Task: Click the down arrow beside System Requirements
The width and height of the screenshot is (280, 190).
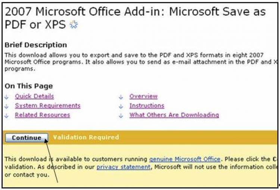Action: point(7,106)
